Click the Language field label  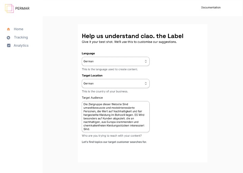click(88, 53)
